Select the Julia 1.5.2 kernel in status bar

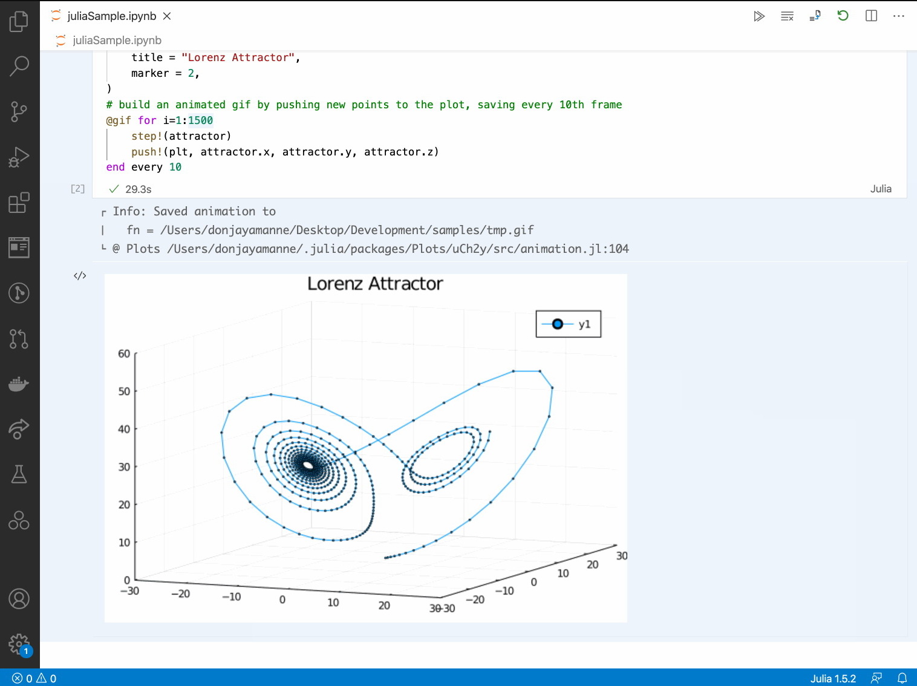click(833, 679)
